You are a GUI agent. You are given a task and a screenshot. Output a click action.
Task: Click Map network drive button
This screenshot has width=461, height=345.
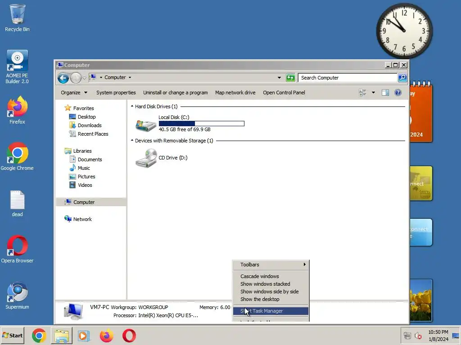point(235,93)
